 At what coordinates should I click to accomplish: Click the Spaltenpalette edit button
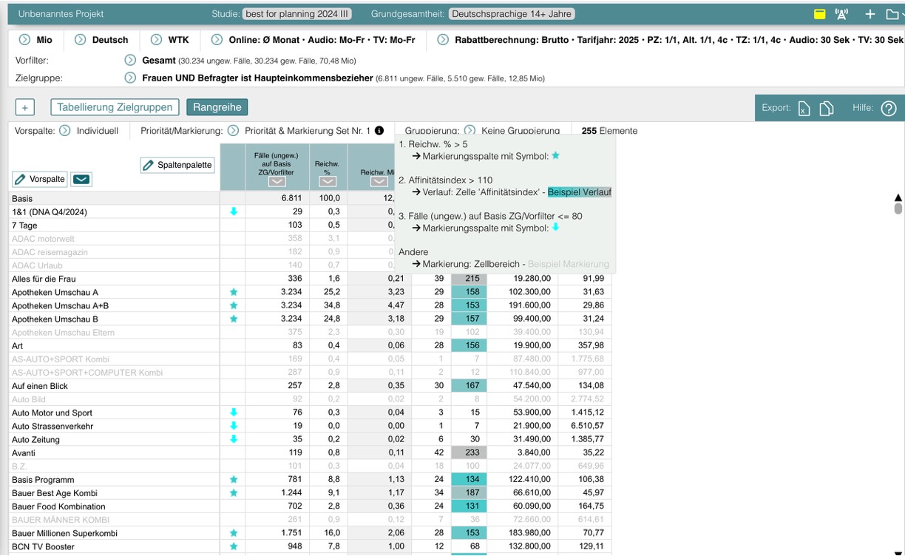pos(177,165)
